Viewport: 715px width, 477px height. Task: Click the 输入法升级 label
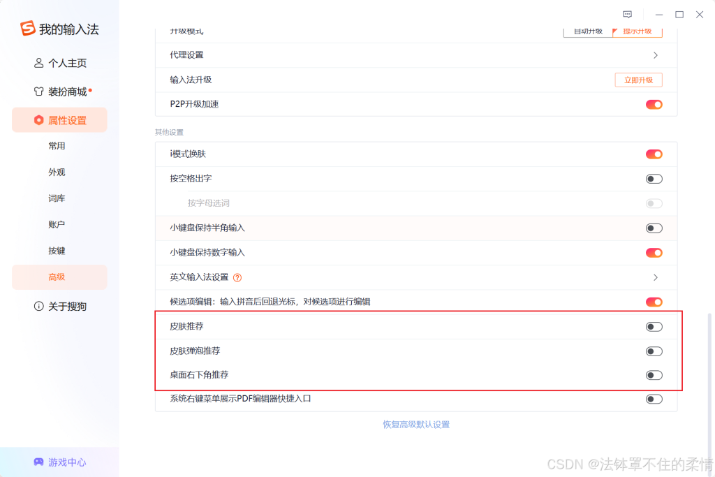(191, 80)
